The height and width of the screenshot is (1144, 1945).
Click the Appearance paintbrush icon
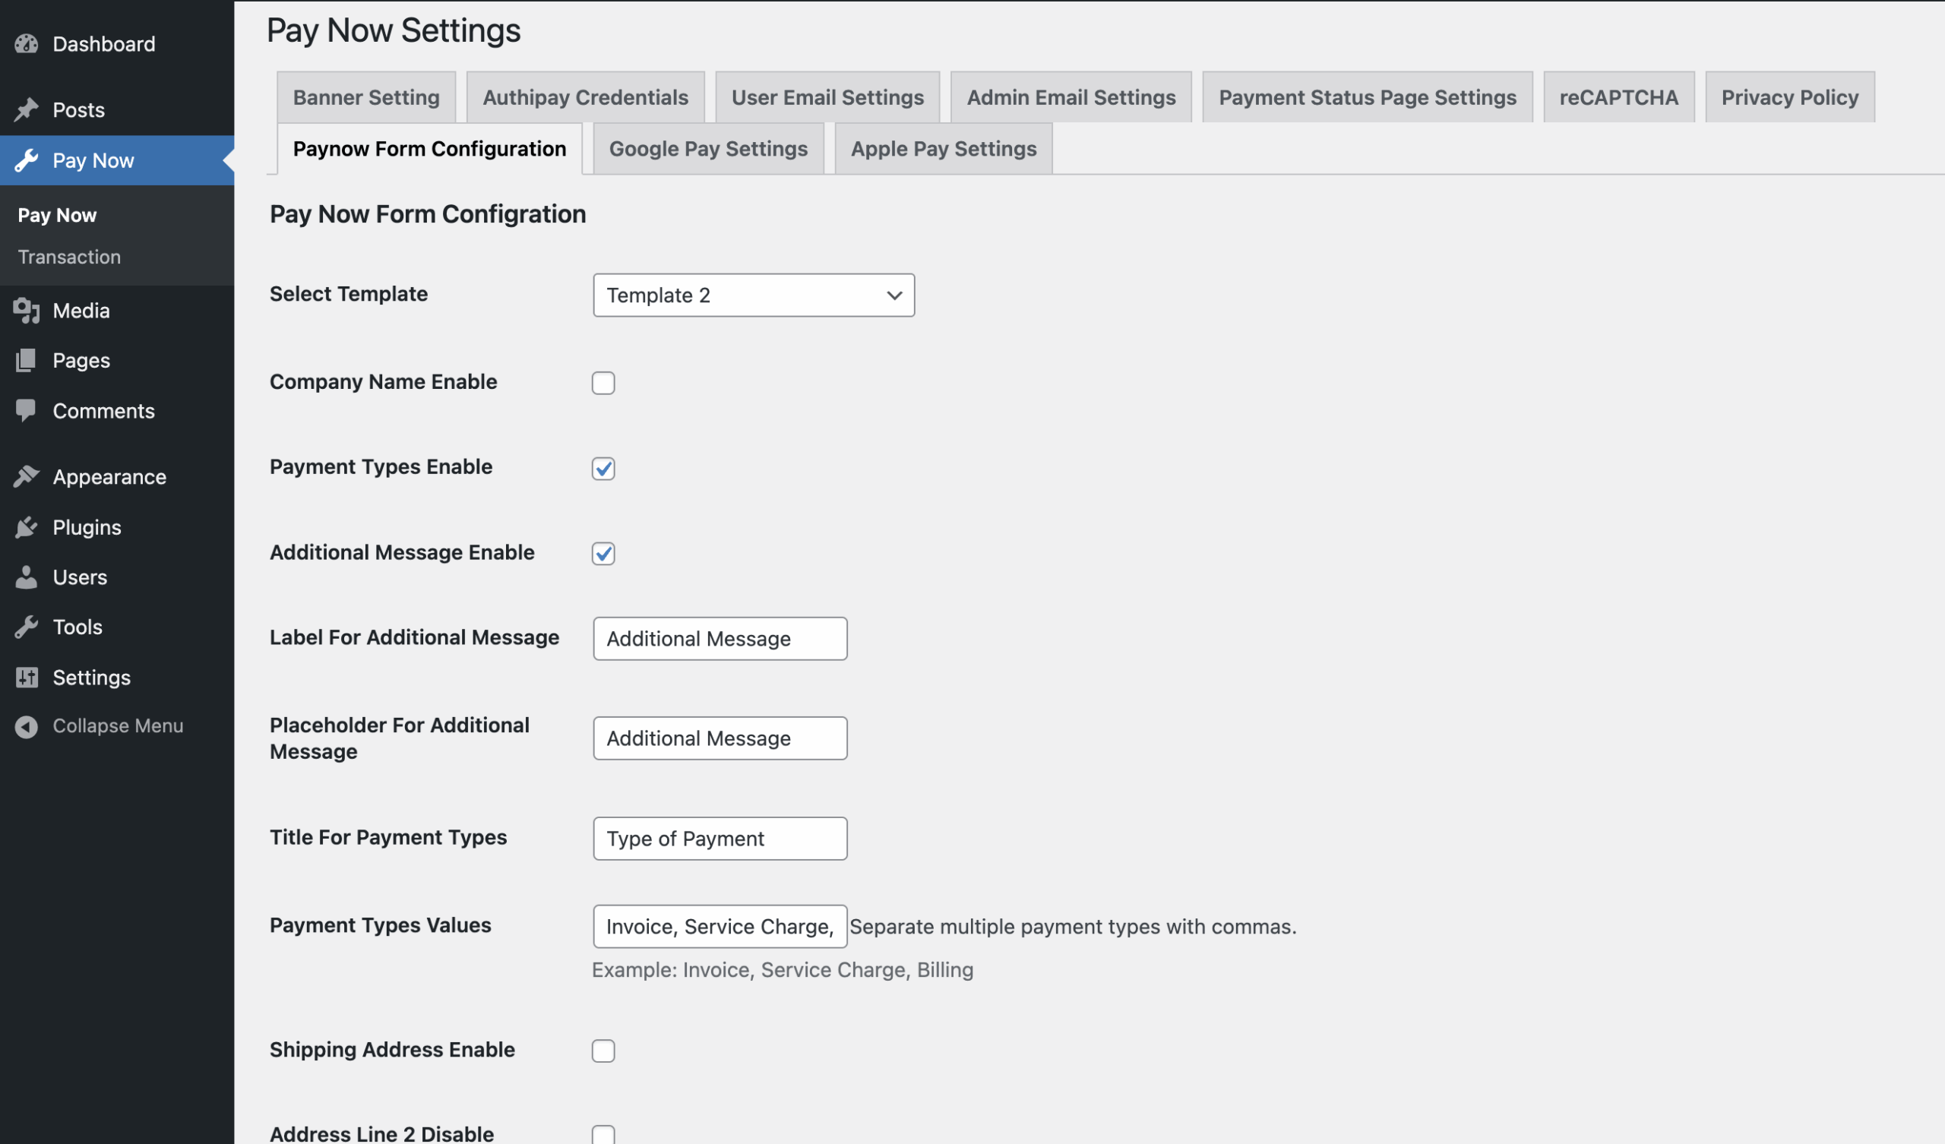[27, 476]
